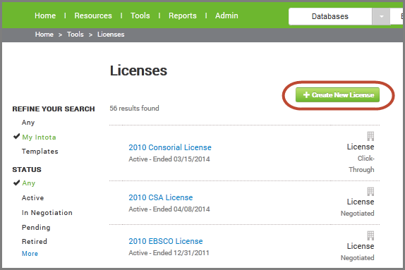Click Licenses in the breadcrumb
This screenshot has width=405, height=270.
pos(111,35)
